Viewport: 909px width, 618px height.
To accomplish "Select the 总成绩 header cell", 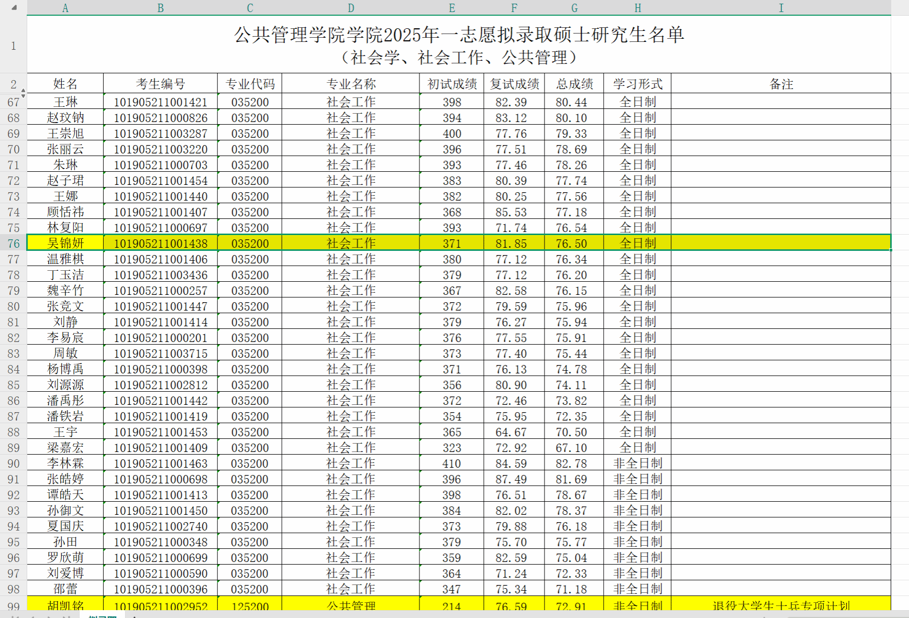I will (574, 84).
